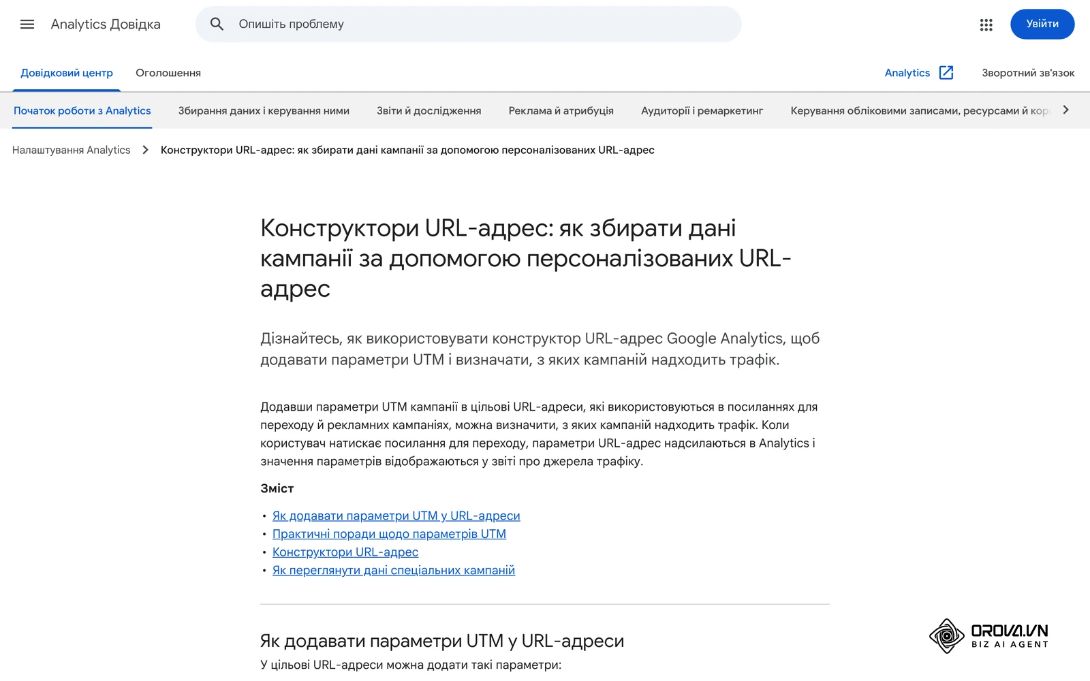Open the hamburger main menu
The height and width of the screenshot is (681, 1090).
point(27,25)
